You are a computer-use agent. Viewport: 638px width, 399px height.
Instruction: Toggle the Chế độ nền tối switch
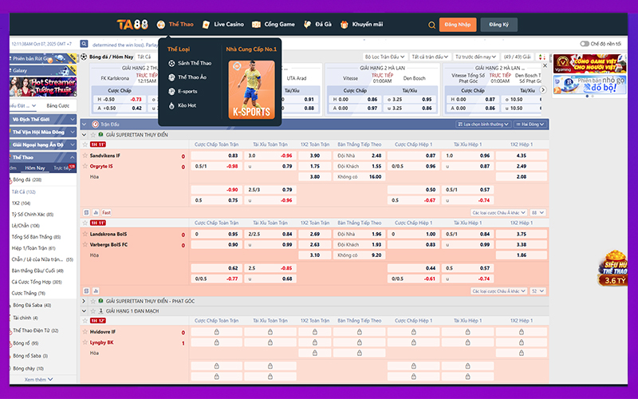(x=585, y=44)
